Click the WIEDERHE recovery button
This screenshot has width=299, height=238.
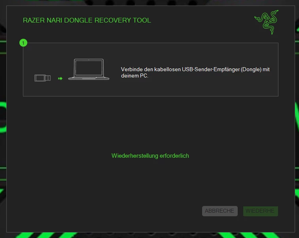(261, 211)
